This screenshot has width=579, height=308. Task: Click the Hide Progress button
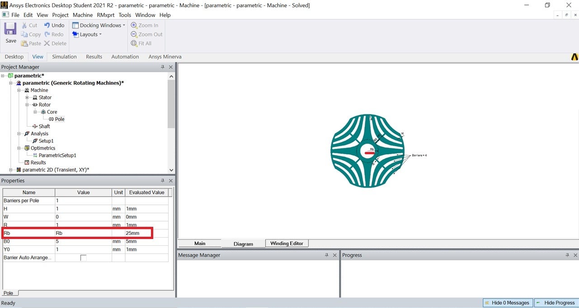[x=556, y=303]
